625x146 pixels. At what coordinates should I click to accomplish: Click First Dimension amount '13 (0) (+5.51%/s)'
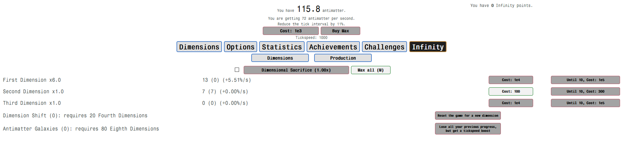227,80
